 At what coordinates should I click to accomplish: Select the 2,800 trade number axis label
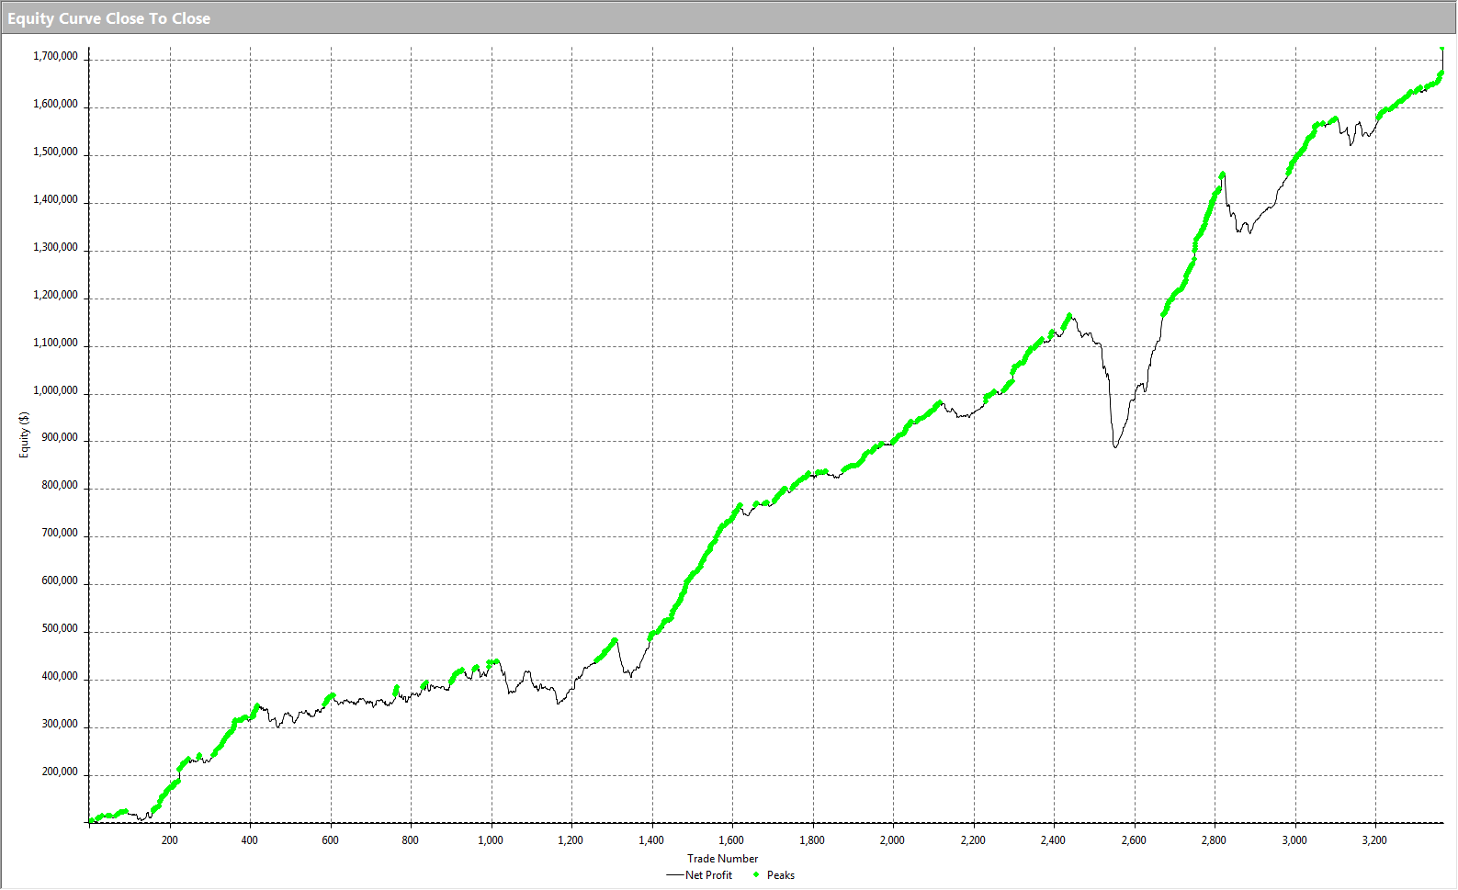[x=1214, y=840]
